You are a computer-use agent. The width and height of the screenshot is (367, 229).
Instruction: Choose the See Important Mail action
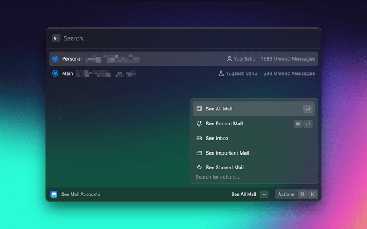[x=227, y=153]
